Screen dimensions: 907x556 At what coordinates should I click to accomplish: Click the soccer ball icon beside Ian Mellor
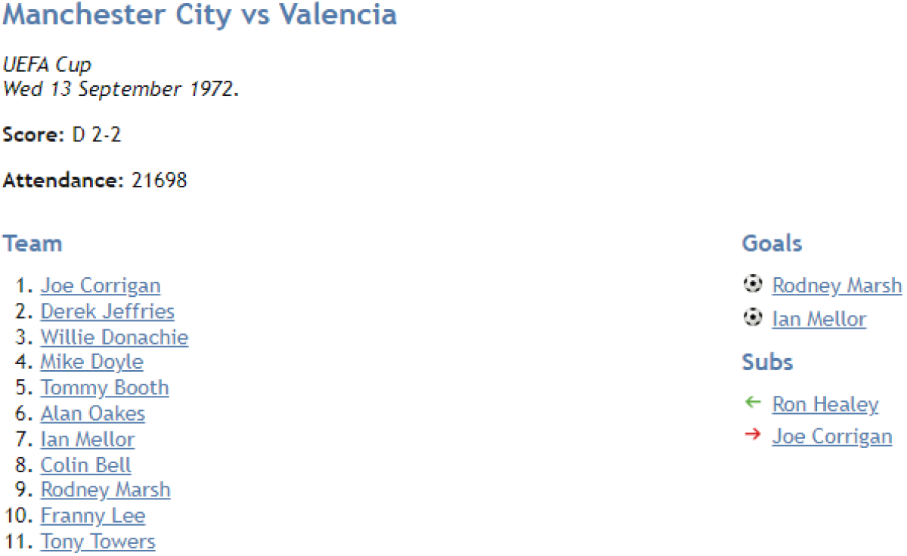pos(753,318)
